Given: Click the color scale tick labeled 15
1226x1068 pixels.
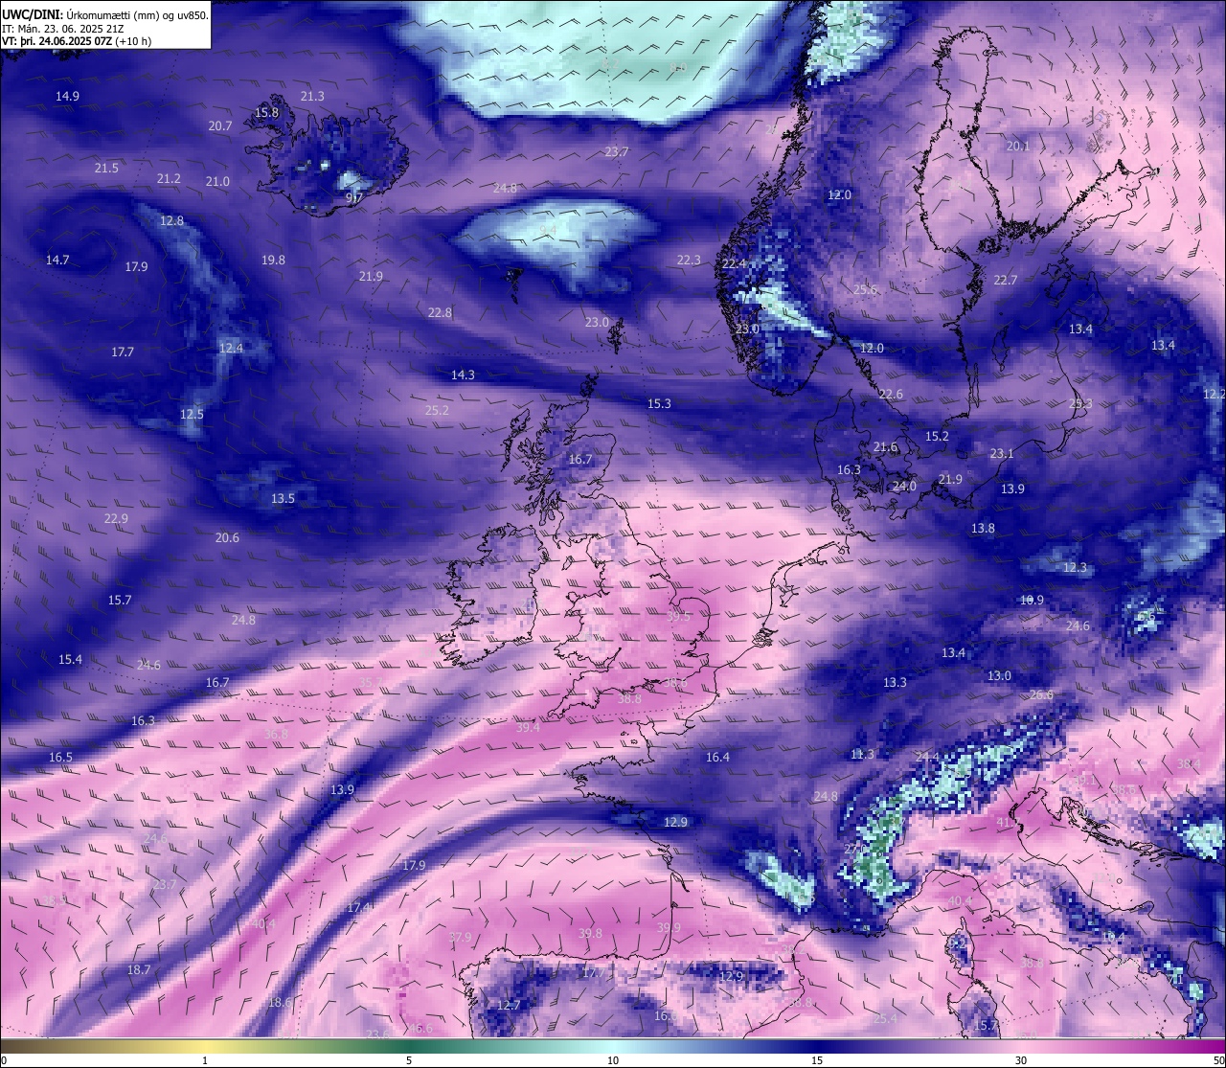Looking at the screenshot, I should 817,1060.
